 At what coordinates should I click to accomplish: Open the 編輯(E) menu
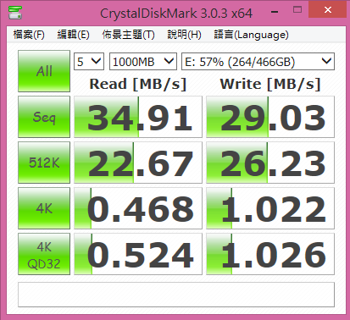pos(73,35)
